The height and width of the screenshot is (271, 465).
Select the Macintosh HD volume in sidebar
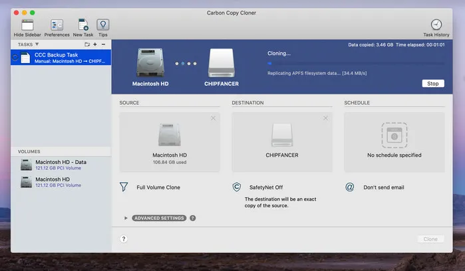[61, 182]
